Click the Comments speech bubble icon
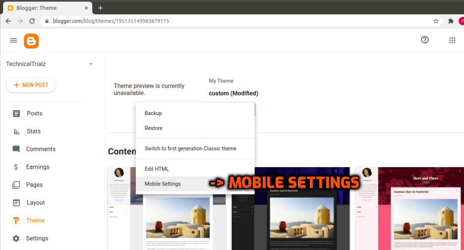The width and height of the screenshot is (464, 250). 16,149
